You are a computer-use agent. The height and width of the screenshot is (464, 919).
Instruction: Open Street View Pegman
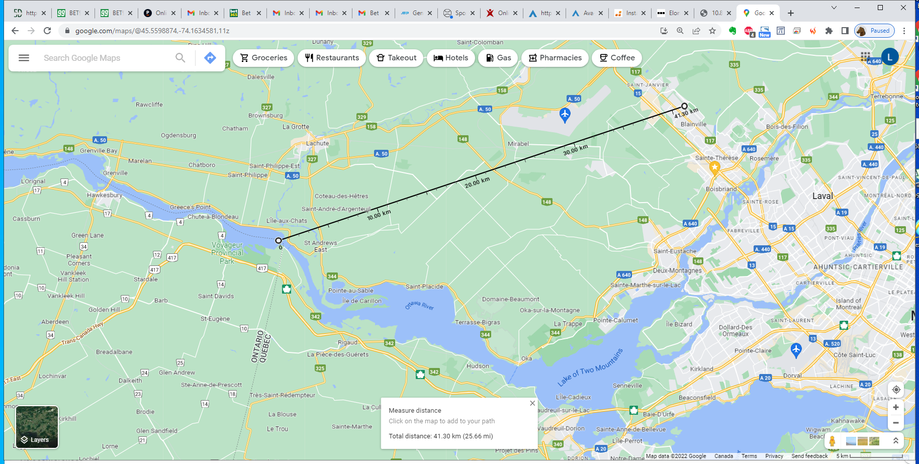tap(832, 441)
